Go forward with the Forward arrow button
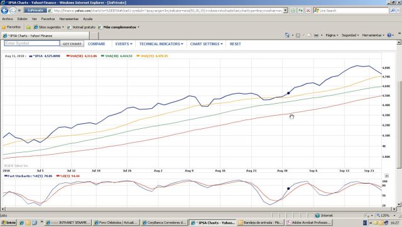 click(13, 11)
